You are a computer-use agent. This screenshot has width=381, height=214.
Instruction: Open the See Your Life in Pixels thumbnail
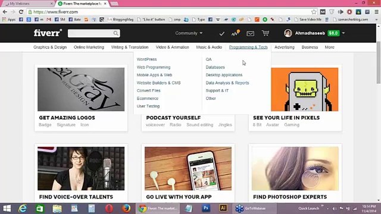coord(304,89)
